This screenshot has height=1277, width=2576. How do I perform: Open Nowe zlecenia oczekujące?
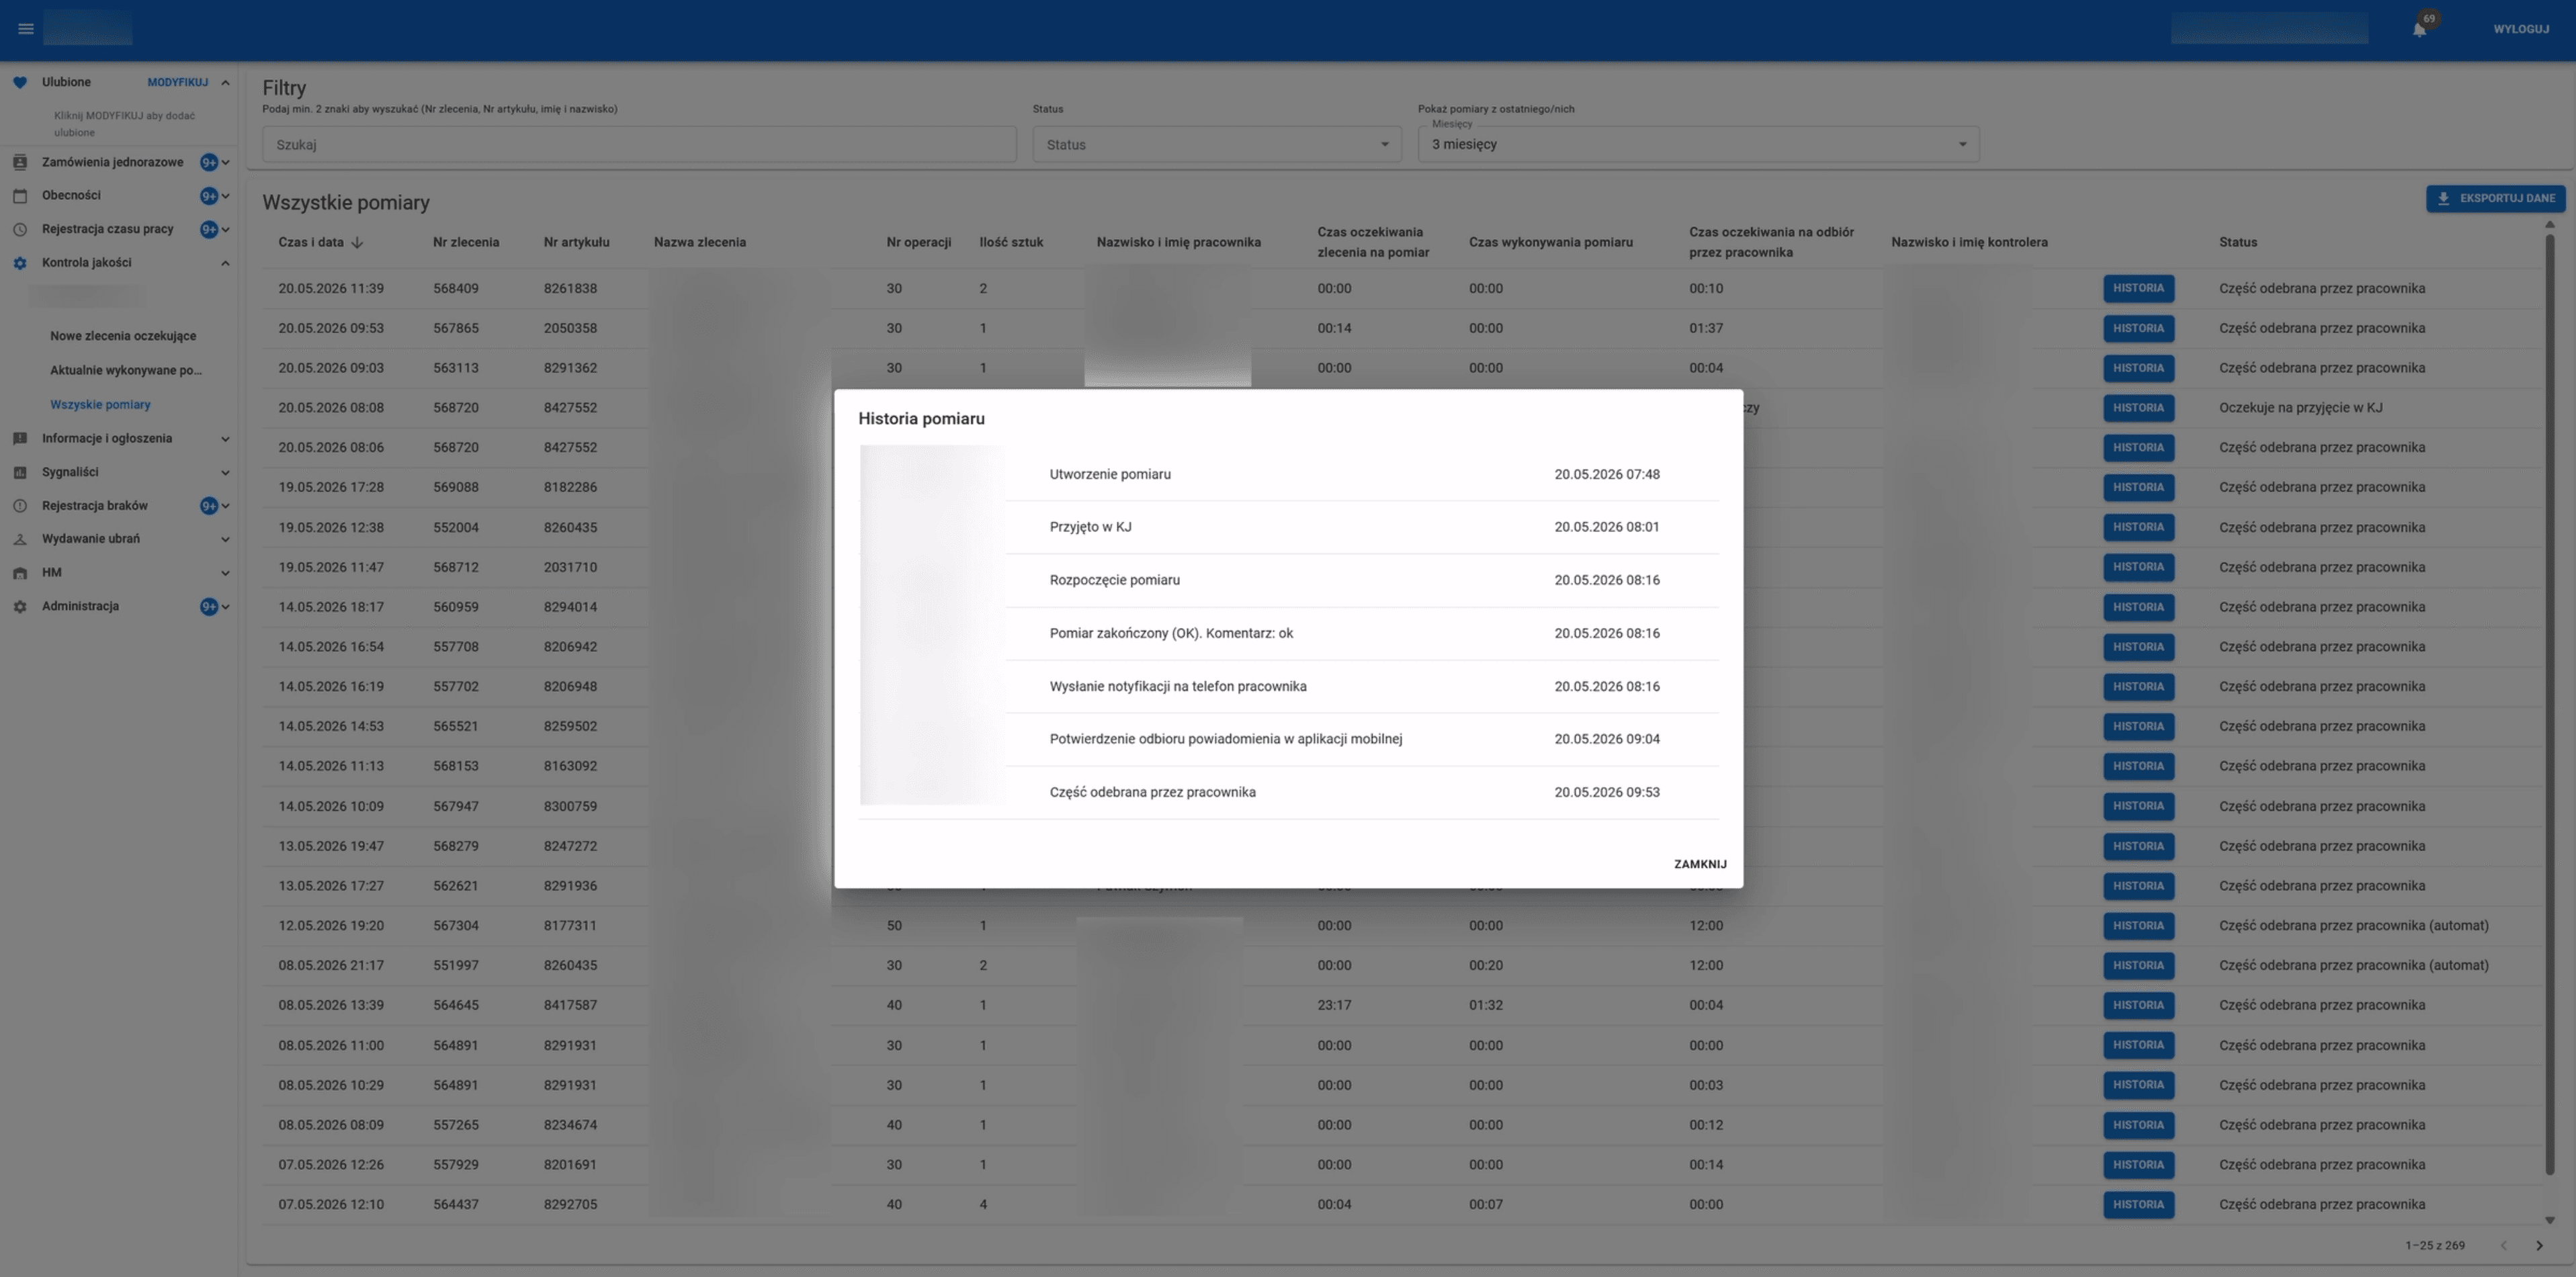pyautogui.click(x=123, y=336)
